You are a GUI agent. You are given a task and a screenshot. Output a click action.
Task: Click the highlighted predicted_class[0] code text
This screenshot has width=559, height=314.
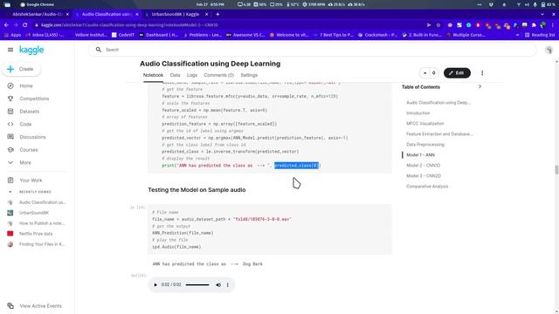[297, 166]
